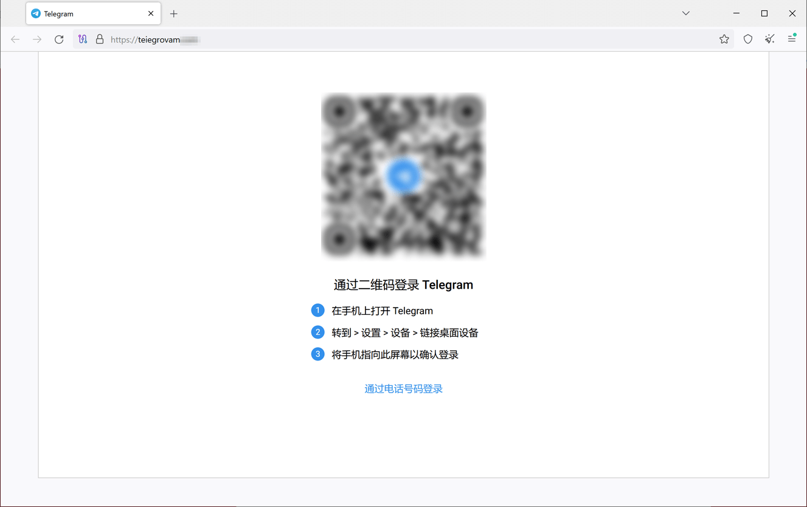
Task: Click the blue Telegram logo inside QR code
Action: pyautogui.click(x=403, y=176)
